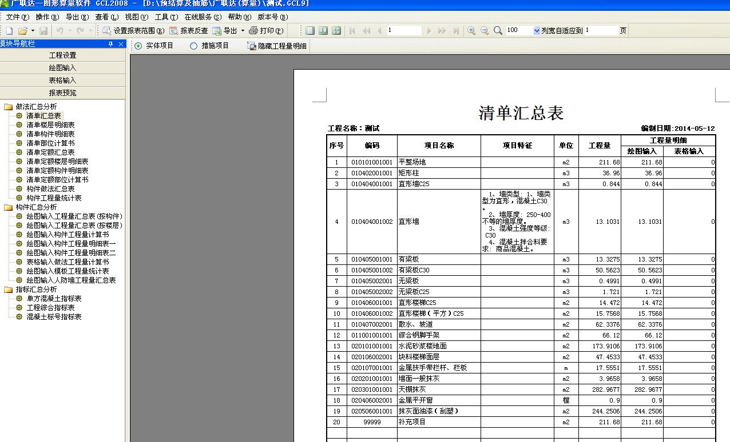Go to last page arrow
Viewport: 730px width, 442px height.
[x=456, y=30]
